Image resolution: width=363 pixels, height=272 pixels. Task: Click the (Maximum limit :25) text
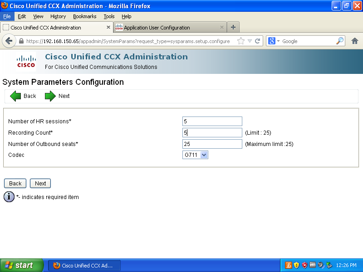[x=269, y=144]
